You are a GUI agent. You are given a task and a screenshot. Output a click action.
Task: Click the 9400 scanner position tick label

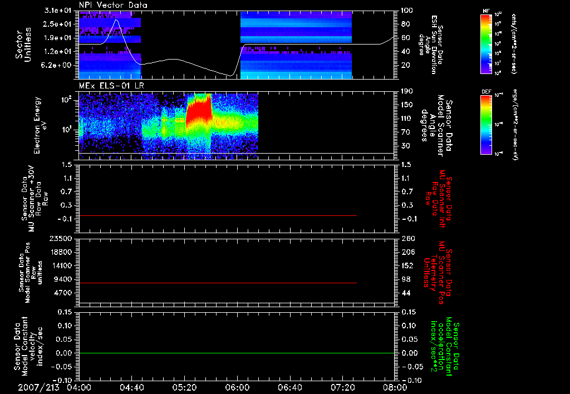tap(63, 279)
